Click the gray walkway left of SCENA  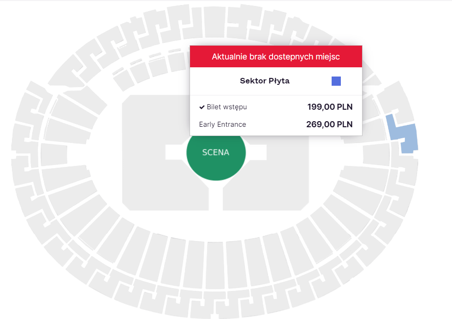[175, 152]
